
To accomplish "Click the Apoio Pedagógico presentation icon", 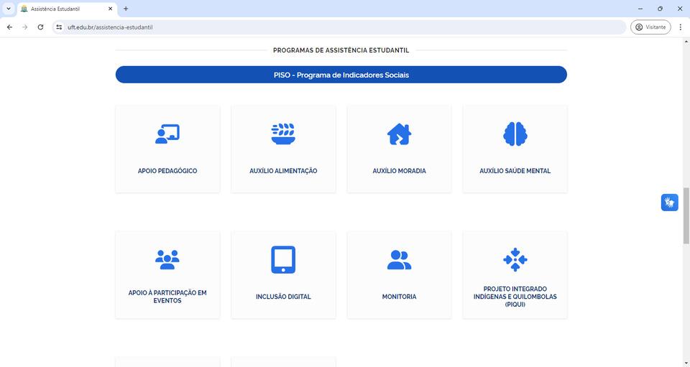I will pos(167,134).
